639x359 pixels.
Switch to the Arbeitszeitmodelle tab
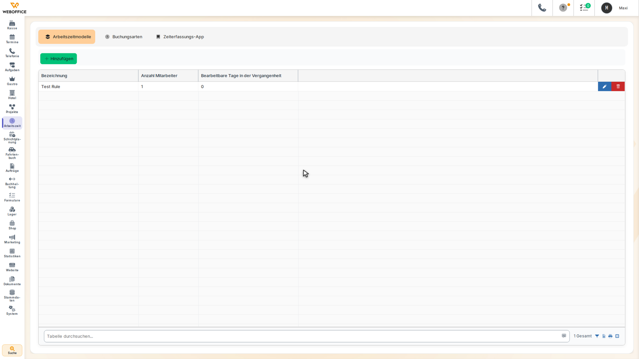click(x=67, y=37)
